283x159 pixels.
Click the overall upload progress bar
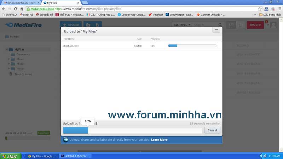tap(132, 130)
